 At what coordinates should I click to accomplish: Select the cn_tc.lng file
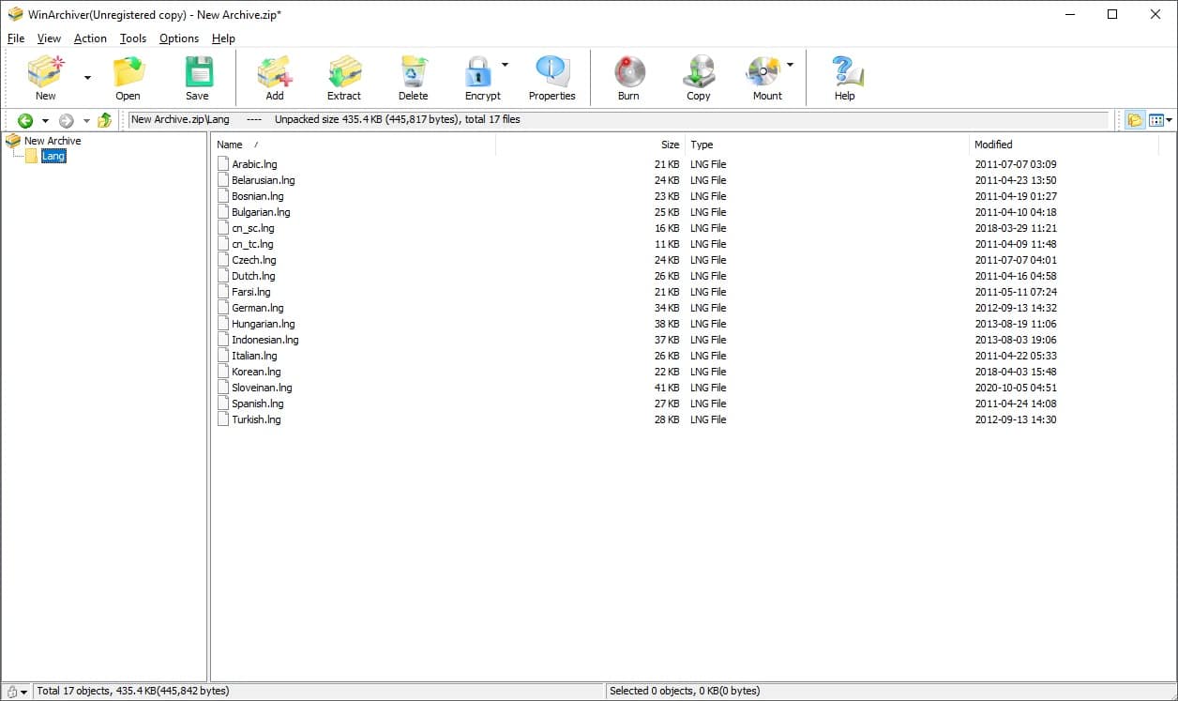coord(252,244)
